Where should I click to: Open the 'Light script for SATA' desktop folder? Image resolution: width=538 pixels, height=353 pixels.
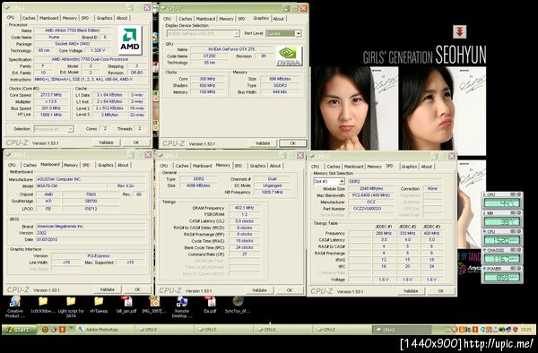(71, 306)
